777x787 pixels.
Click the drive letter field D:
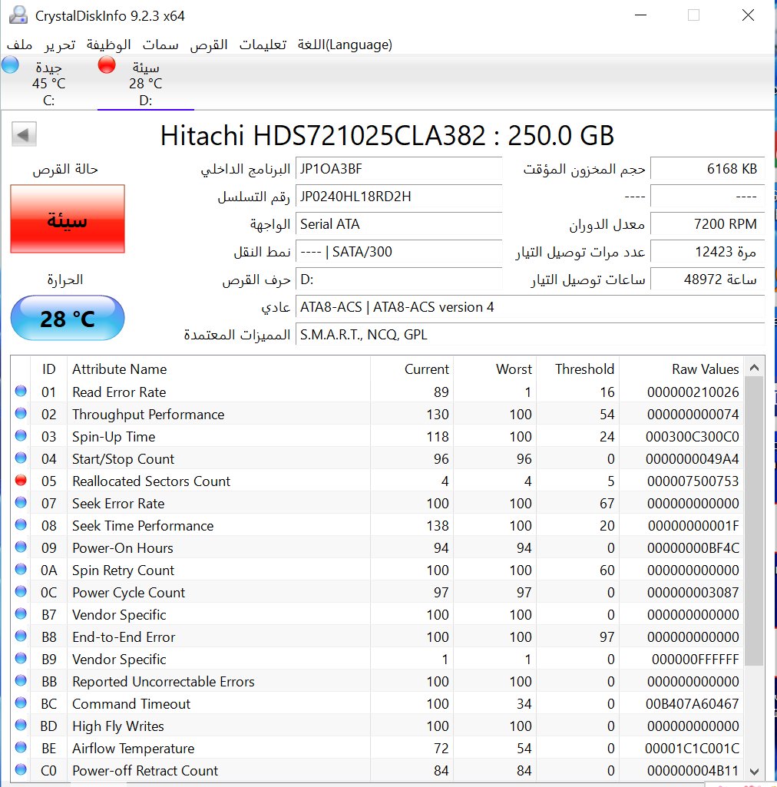[x=399, y=279]
